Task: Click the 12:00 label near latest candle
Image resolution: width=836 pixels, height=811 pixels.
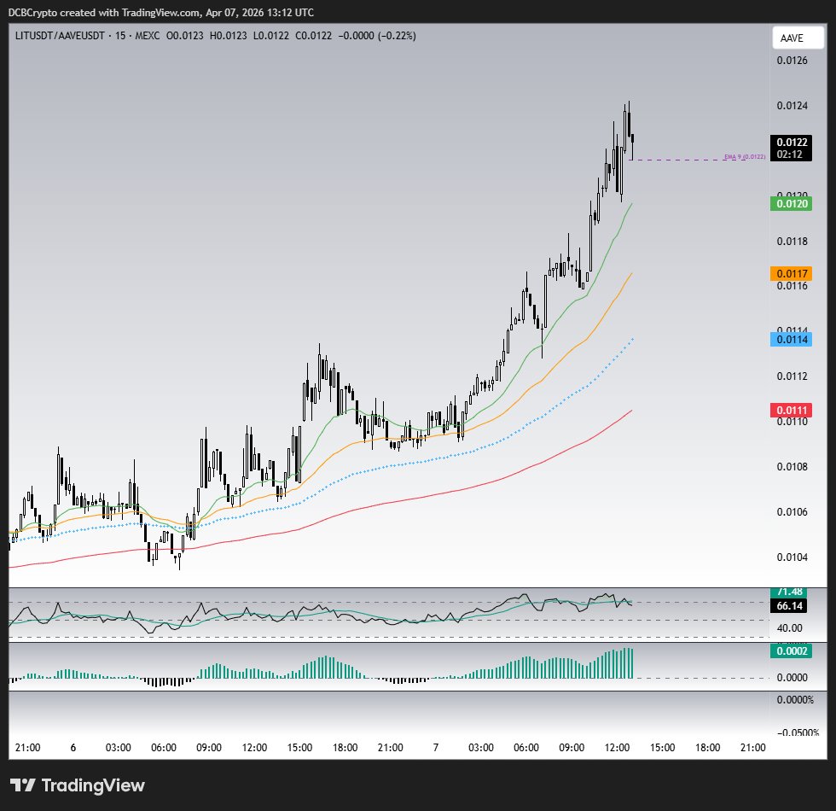Action: click(x=617, y=748)
